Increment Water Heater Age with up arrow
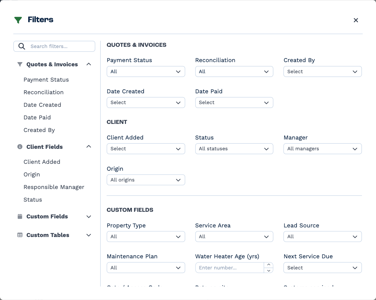Screen dimensions: 376x300 (x=269, y=265)
